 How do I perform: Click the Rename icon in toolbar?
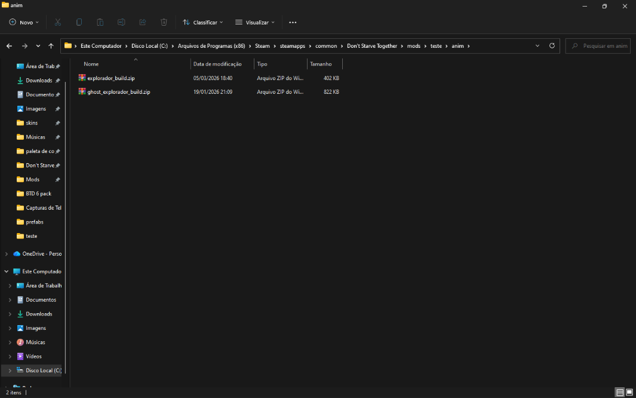(121, 22)
